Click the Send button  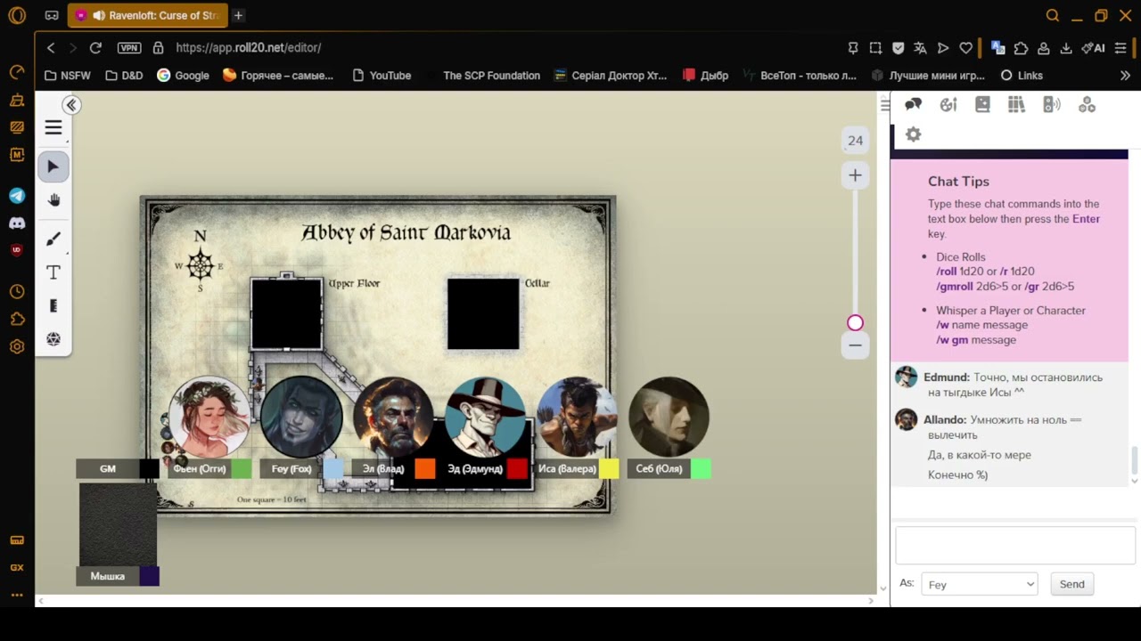[1071, 584]
